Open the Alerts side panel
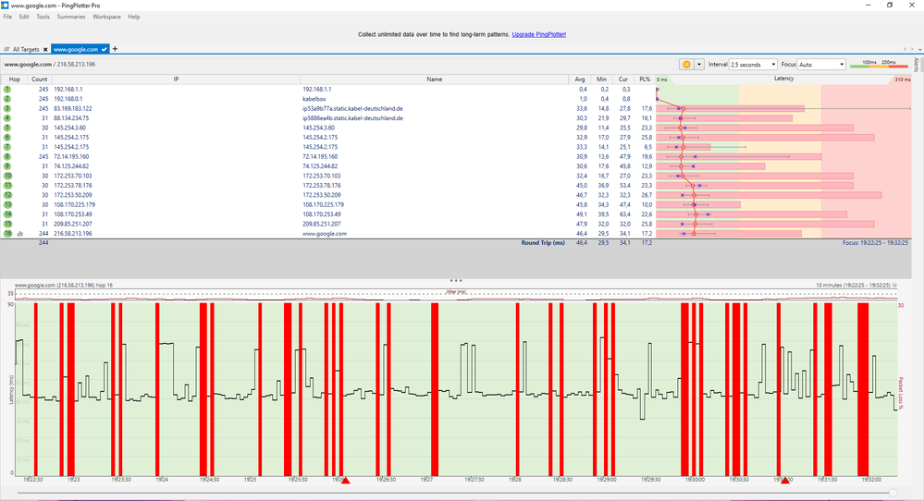The width and height of the screenshot is (924, 501). tap(917, 65)
